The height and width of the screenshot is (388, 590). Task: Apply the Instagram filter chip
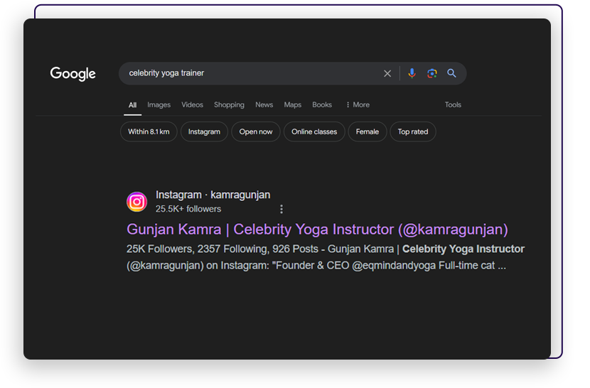click(204, 131)
